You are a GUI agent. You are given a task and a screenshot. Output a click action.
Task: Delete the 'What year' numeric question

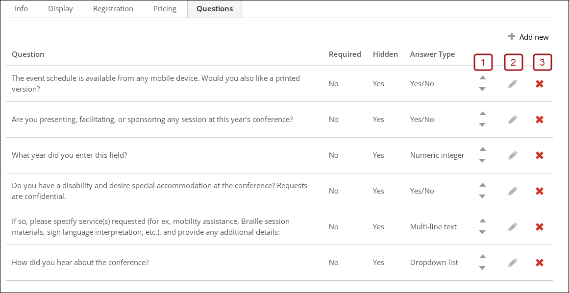[540, 155]
